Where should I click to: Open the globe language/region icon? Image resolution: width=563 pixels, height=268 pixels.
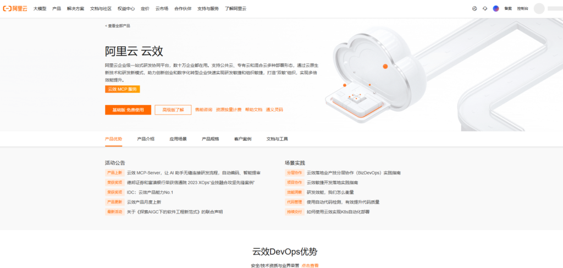click(x=474, y=8)
